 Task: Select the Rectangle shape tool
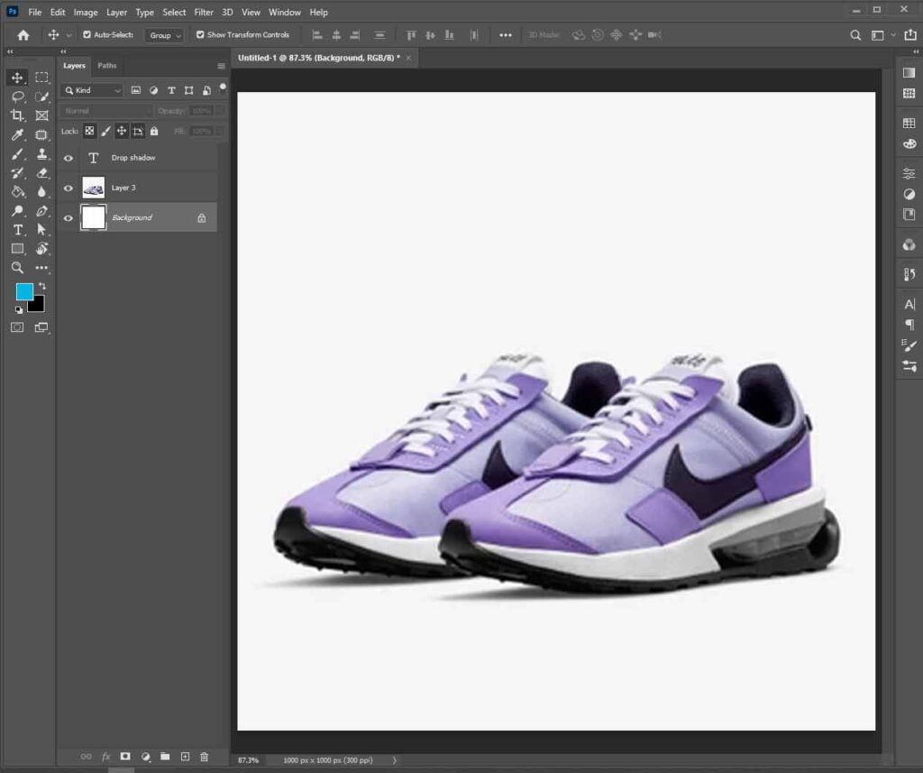pos(17,248)
